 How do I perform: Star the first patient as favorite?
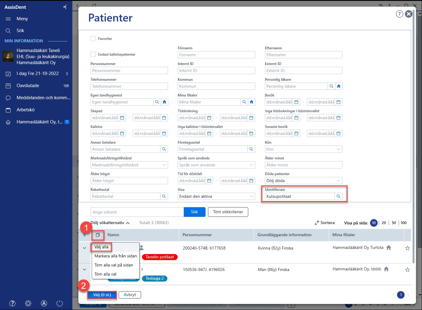(407, 248)
